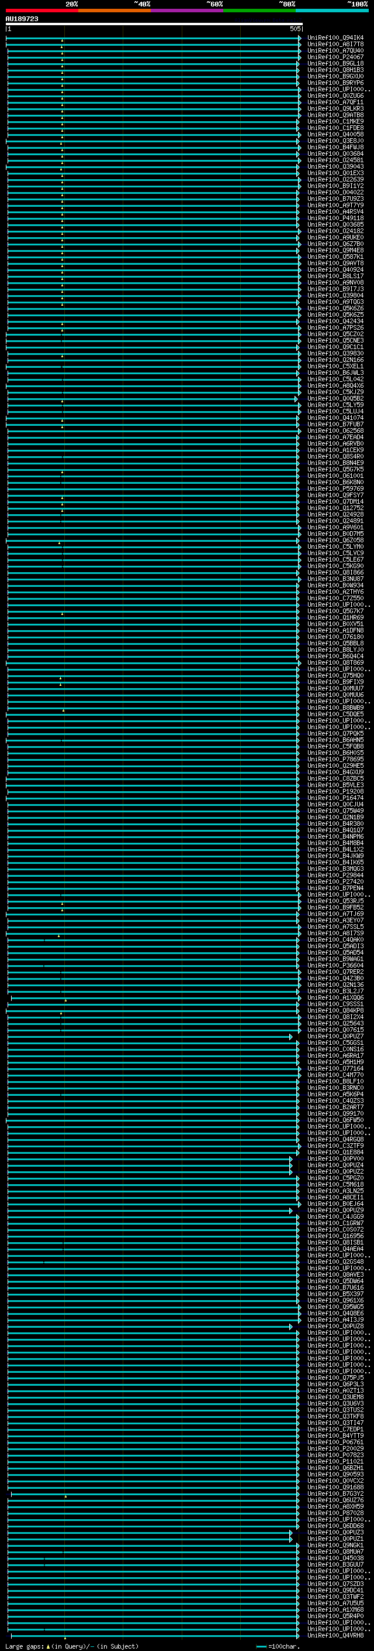Select label UniRef100_B4FWJ8

click(x=335, y=148)
